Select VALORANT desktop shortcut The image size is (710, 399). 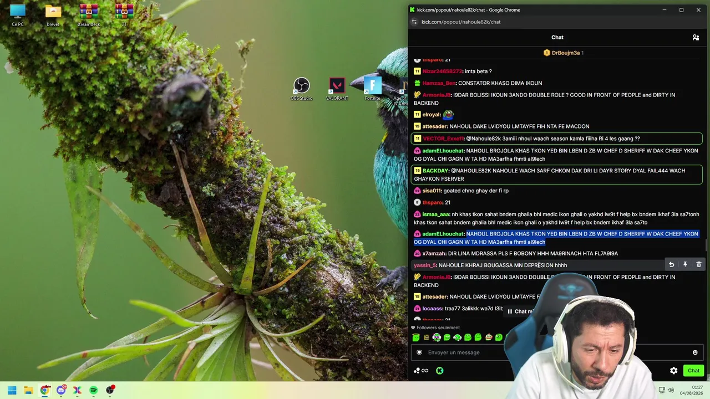tap(337, 89)
